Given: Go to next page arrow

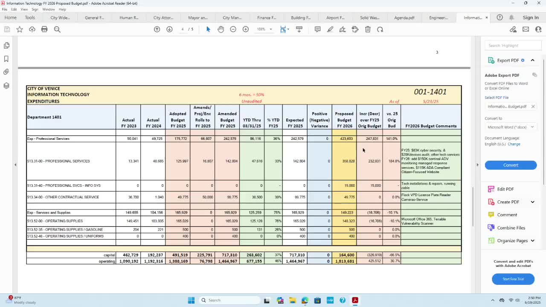Looking at the screenshot, I should pos(169,29).
